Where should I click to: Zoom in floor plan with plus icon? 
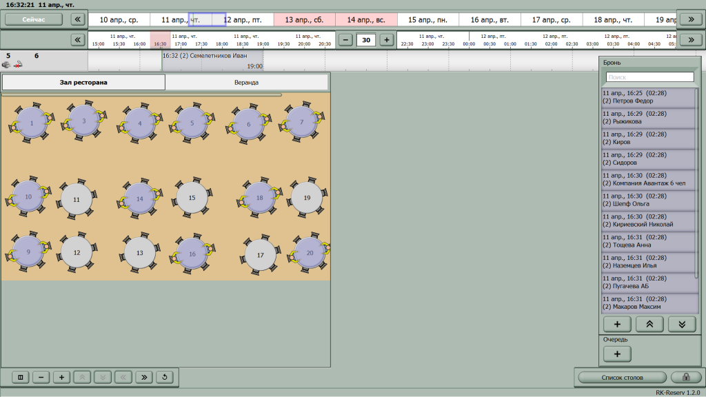[x=61, y=377]
